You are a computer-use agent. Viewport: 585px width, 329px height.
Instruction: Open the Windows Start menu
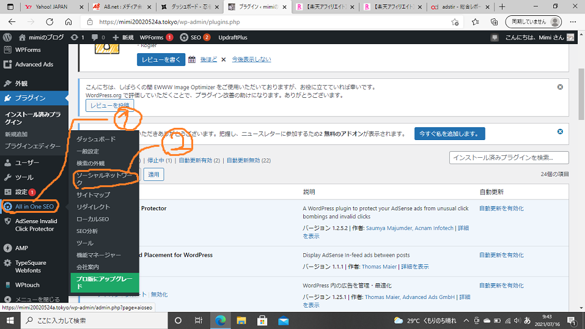10,320
